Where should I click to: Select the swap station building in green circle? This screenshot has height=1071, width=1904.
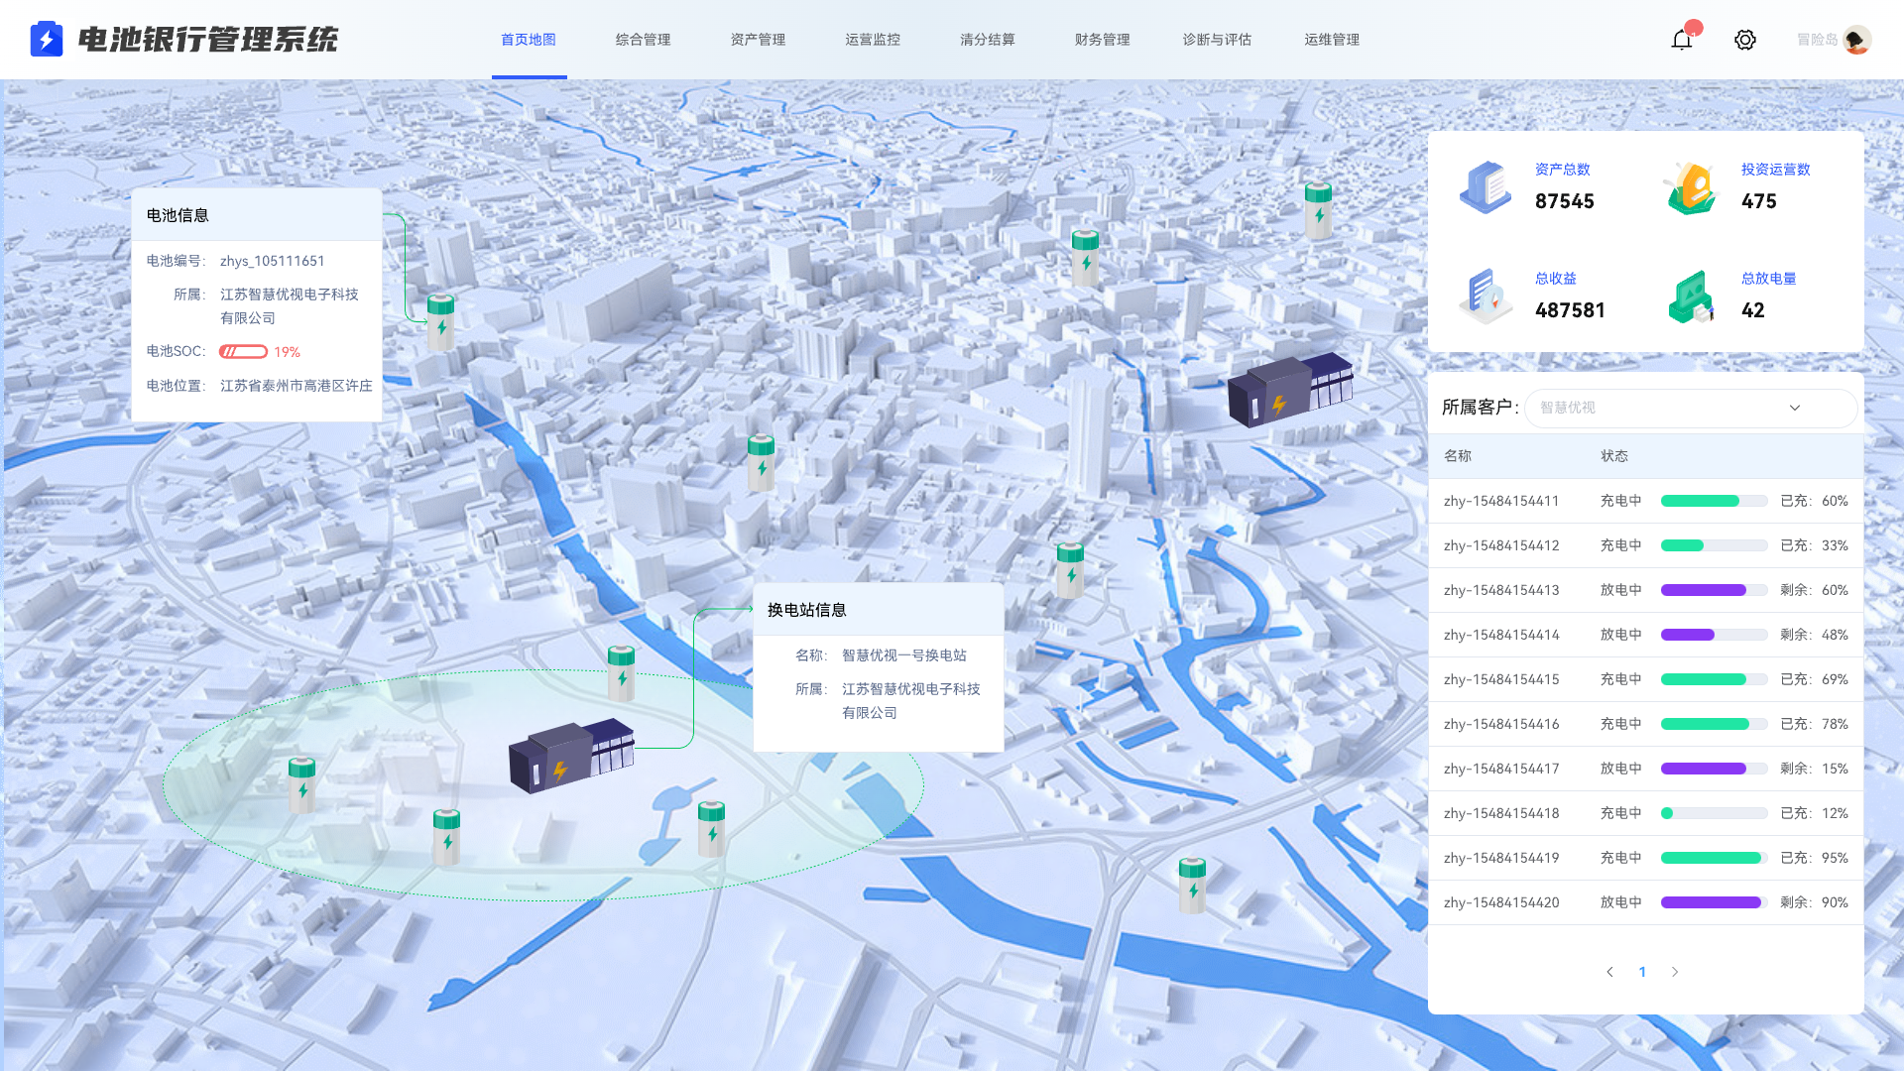coord(570,756)
